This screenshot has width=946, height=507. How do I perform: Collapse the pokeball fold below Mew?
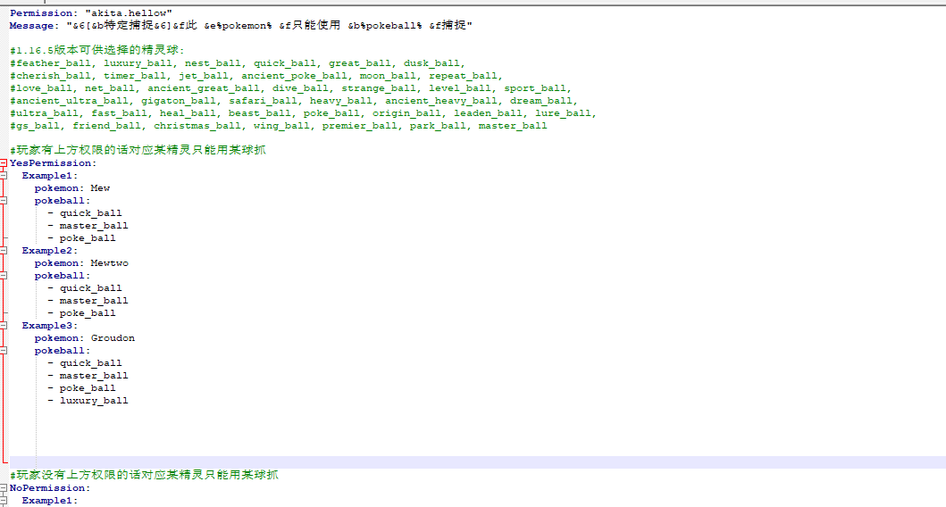tap(3, 201)
